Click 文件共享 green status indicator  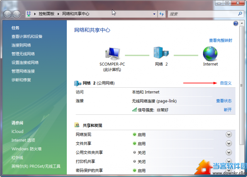(x=134, y=143)
